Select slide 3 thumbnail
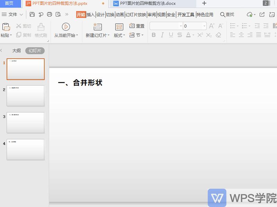The width and height of the screenshot is (277, 207). (25, 122)
